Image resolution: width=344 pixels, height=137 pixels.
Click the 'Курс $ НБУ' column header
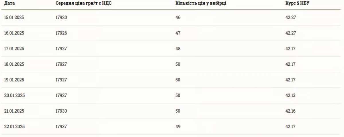click(x=297, y=3)
